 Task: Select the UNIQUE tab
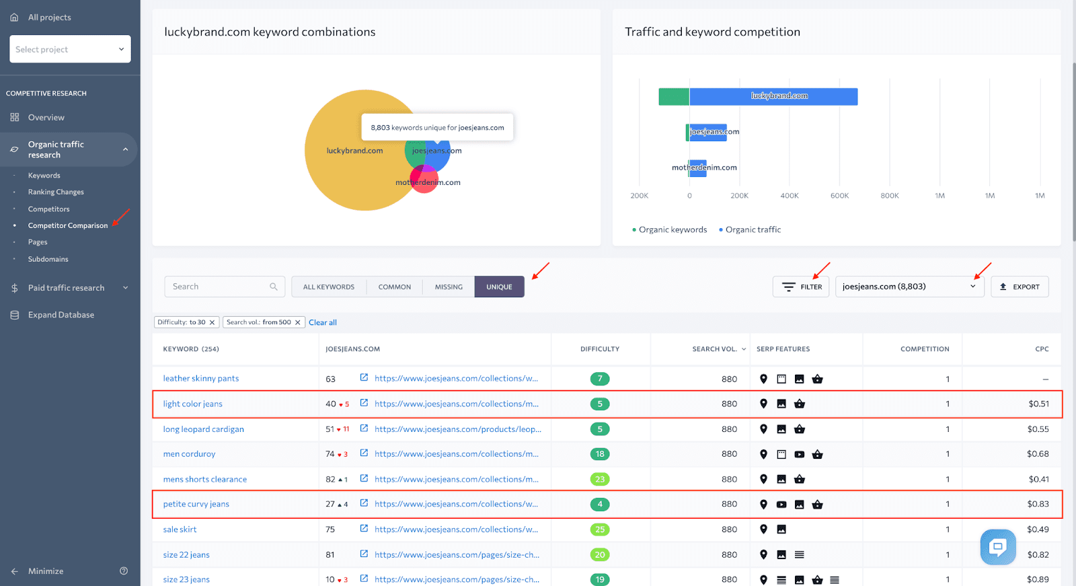coord(500,287)
